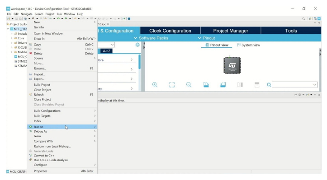Click Refresh in the context menu
This screenshot has height=180, width=327.
tap(62, 94)
